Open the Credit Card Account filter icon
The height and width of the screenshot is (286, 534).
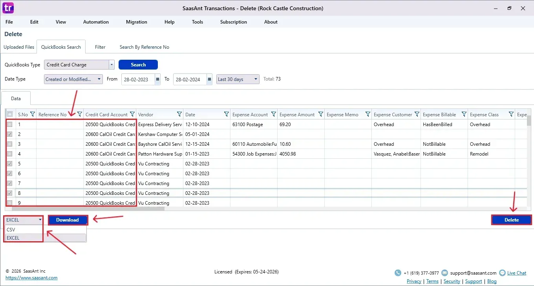tap(132, 114)
